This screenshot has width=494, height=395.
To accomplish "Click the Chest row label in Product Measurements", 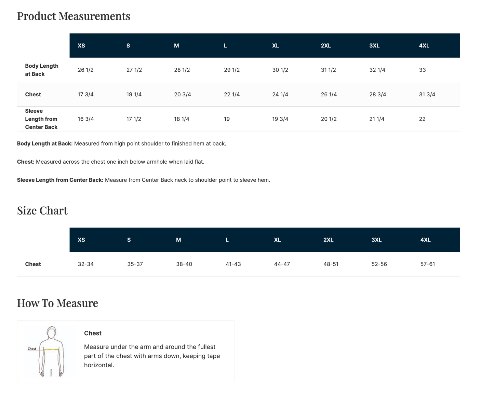I will (33, 94).
